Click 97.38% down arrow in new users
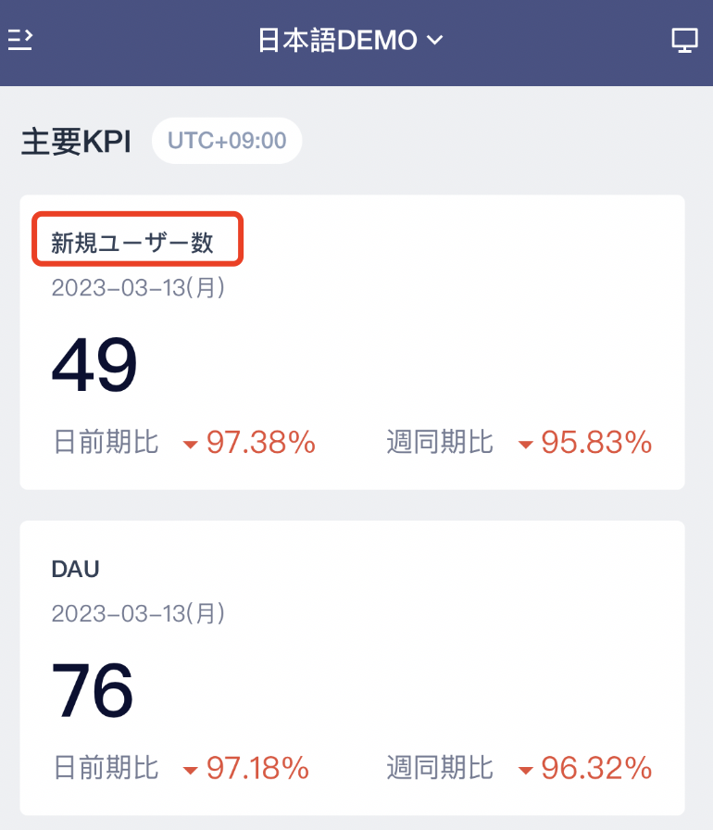Viewport: 713px width, 830px height. click(191, 445)
